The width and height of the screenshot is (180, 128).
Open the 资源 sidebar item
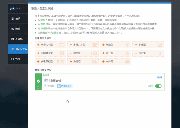[x=18, y=29]
